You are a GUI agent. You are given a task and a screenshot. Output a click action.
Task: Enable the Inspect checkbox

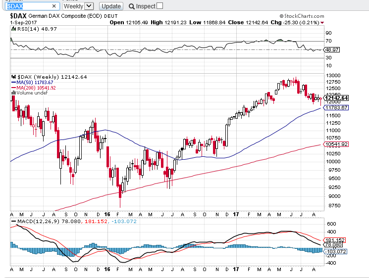tap(160, 5)
